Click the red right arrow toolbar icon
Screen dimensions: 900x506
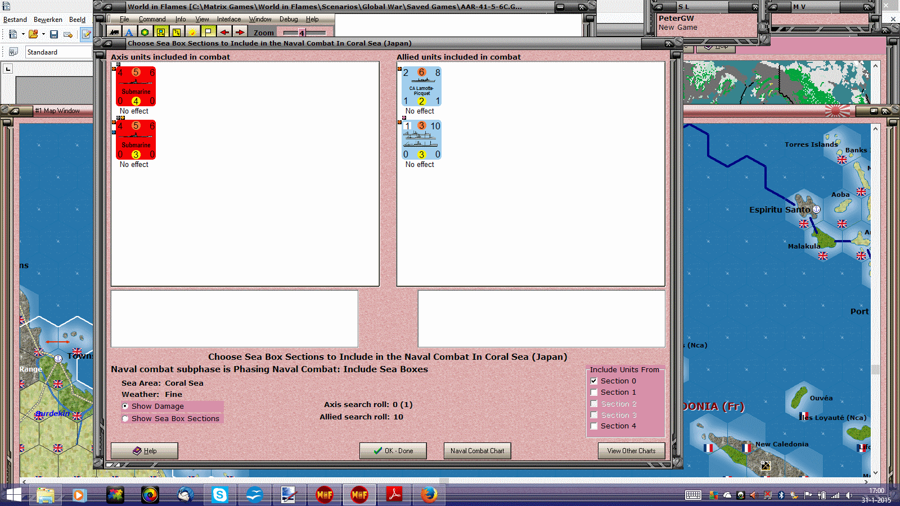click(x=240, y=33)
